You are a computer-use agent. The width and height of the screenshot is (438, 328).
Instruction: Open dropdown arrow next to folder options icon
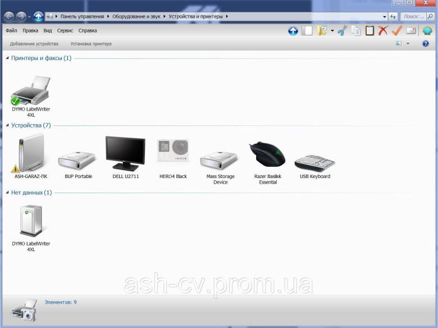click(x=332, y=31)
